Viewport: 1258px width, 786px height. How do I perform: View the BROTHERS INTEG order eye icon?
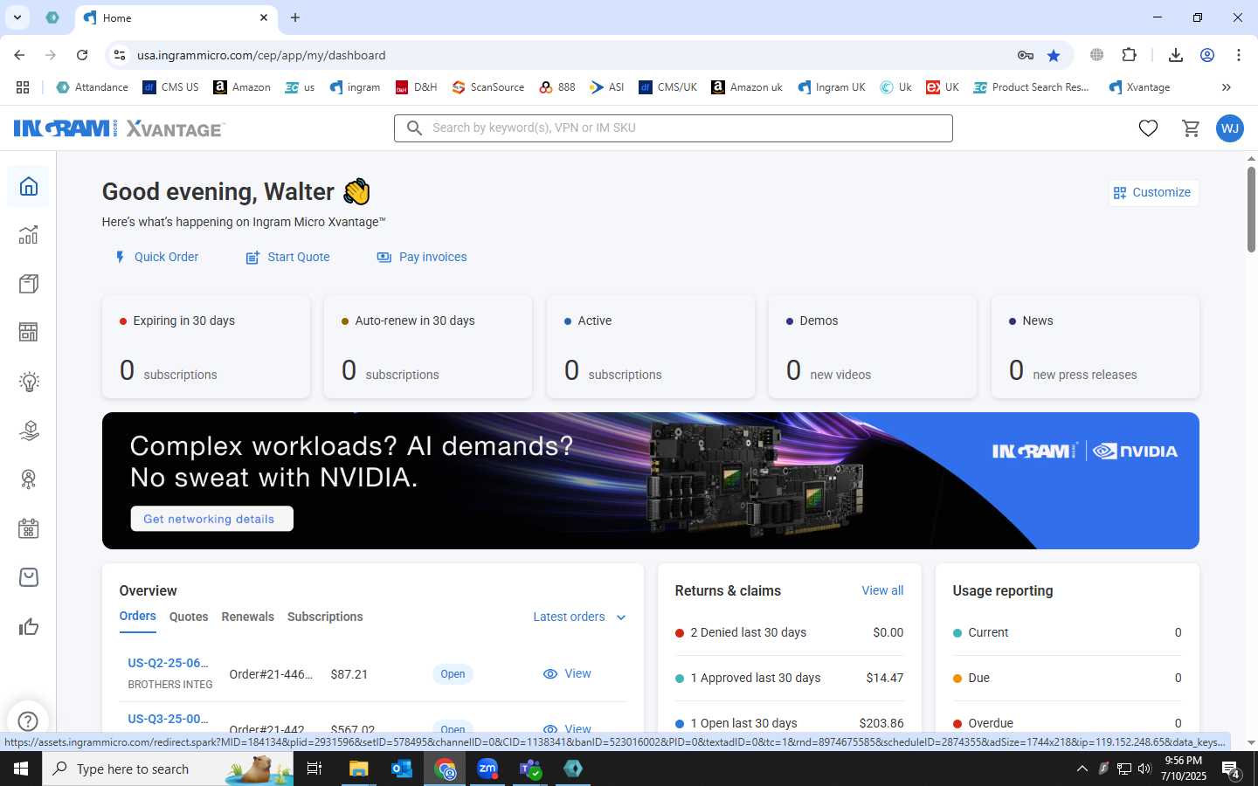click(550, 674)
